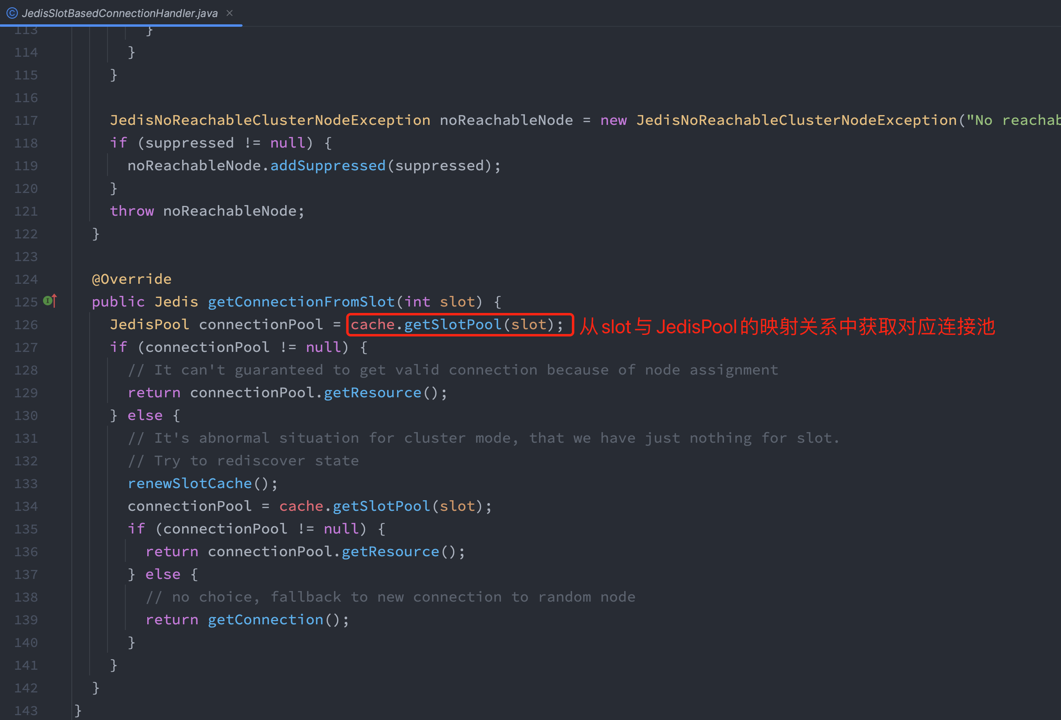
Task: Click the JedisNoReachableClusterNodeException type at line start
Action: 270,120
